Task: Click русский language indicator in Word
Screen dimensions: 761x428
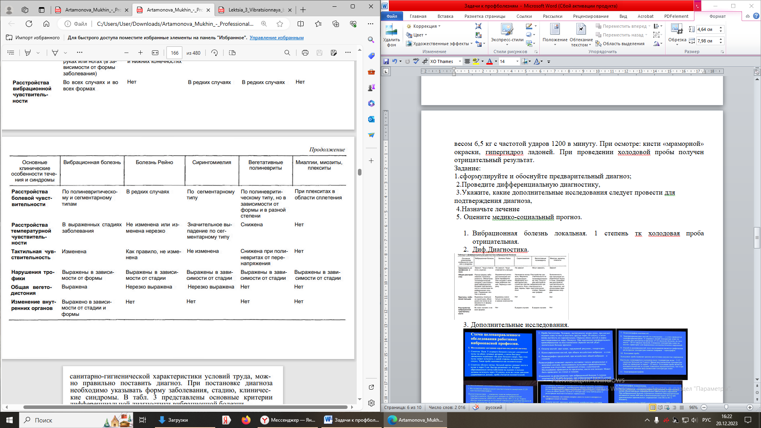Action: 493,407
